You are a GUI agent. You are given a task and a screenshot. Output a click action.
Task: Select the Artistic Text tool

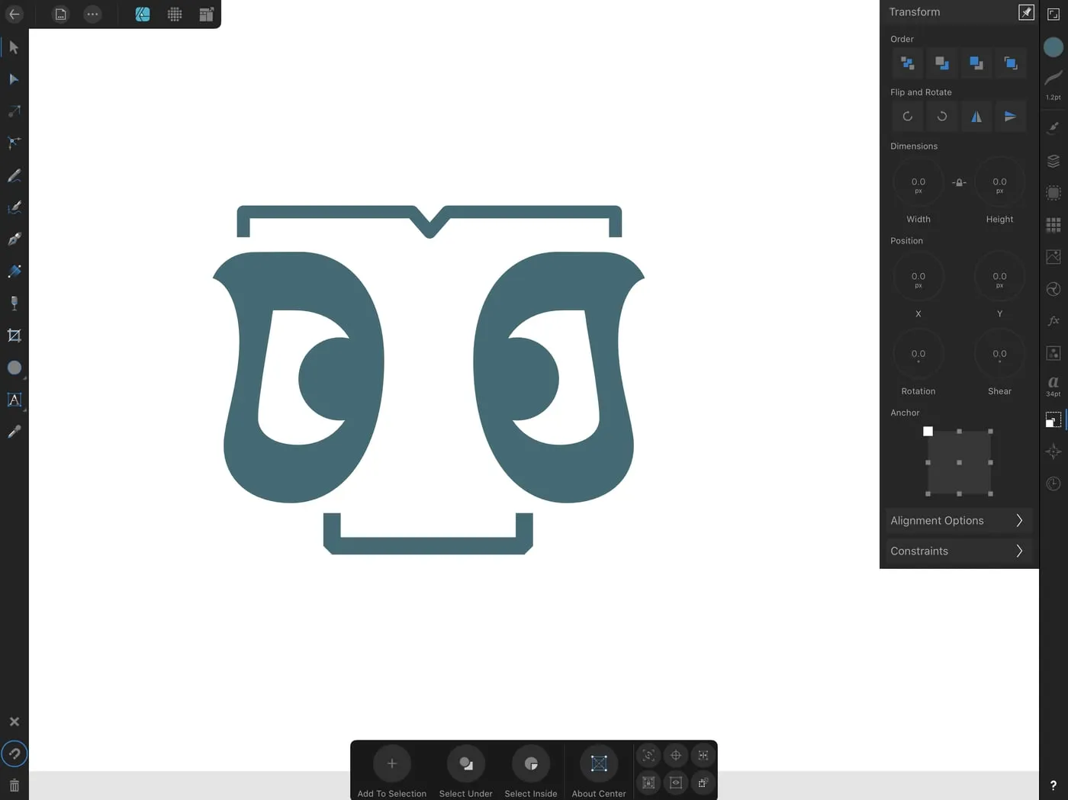point(14,400)
